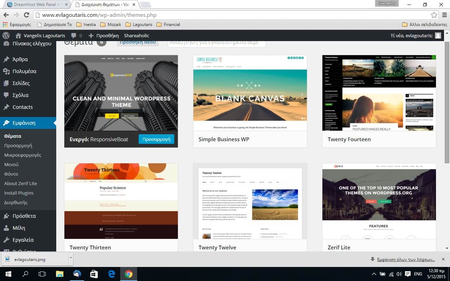Open the Πολυμέσα sidebar menu
The width and height of the screenshot is (450, 281).
coord(24,71)
